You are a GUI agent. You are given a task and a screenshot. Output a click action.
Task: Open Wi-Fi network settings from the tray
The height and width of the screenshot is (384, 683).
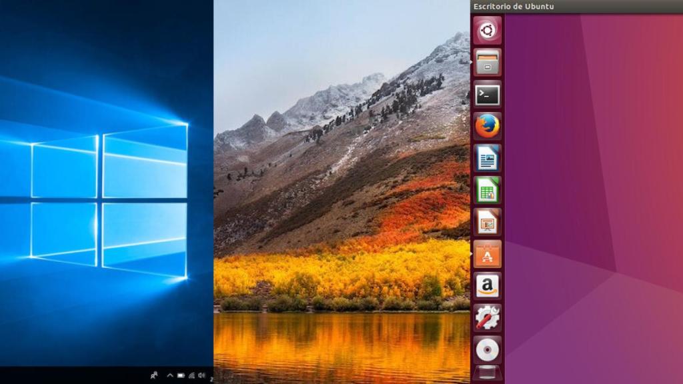coord(191,375)
